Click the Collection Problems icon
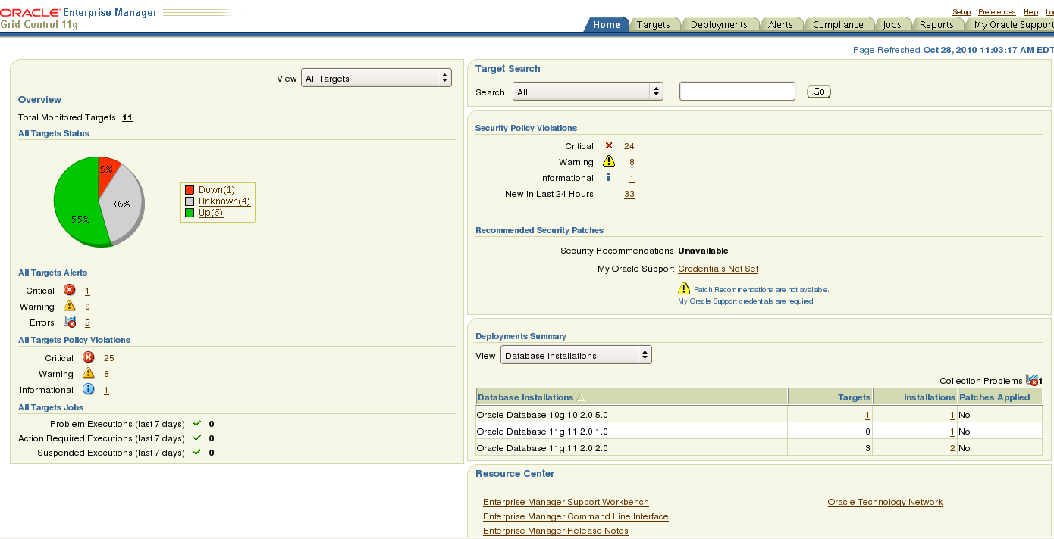Screen dimensions: 1054x539 tap(1032, 380)
